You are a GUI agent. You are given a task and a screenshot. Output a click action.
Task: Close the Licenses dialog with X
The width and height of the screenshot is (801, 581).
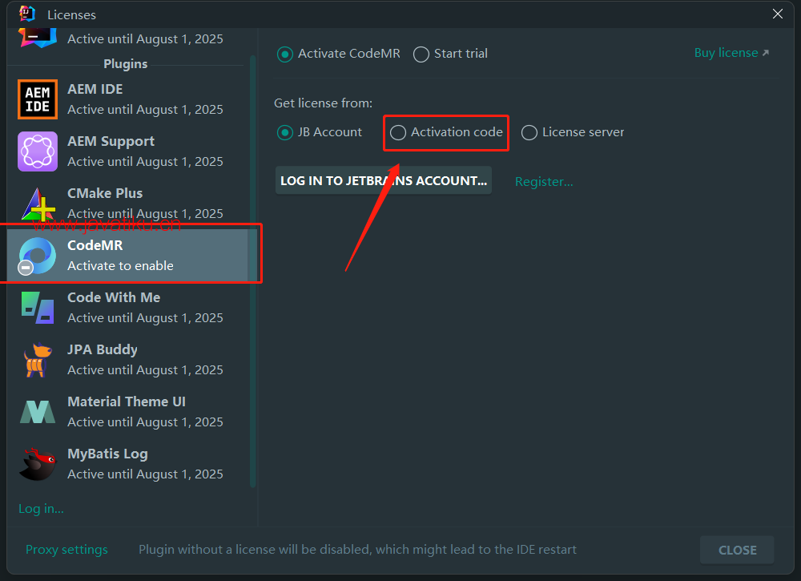[777, 14]
